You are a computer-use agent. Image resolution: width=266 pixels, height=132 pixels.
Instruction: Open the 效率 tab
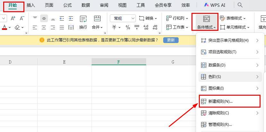point(186,5)
